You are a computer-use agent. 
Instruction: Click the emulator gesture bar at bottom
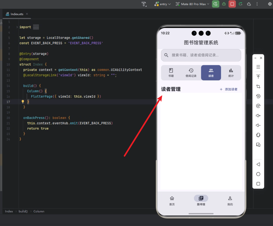pos(201,214)
